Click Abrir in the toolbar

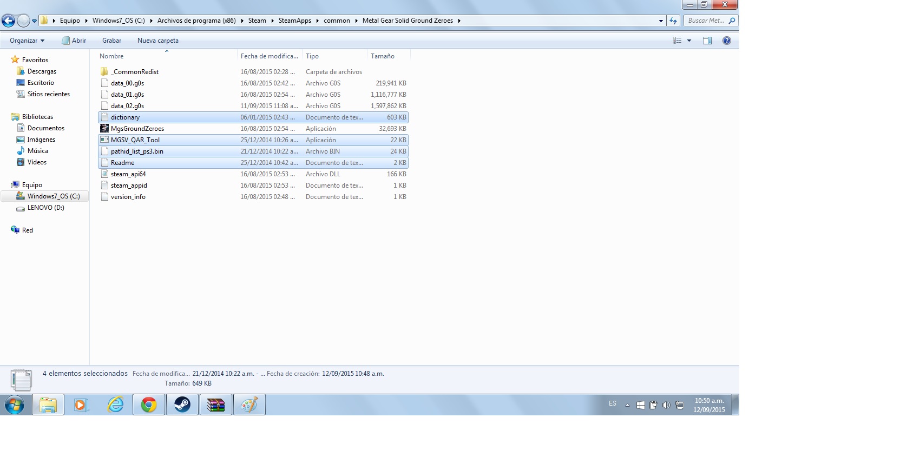74,41
